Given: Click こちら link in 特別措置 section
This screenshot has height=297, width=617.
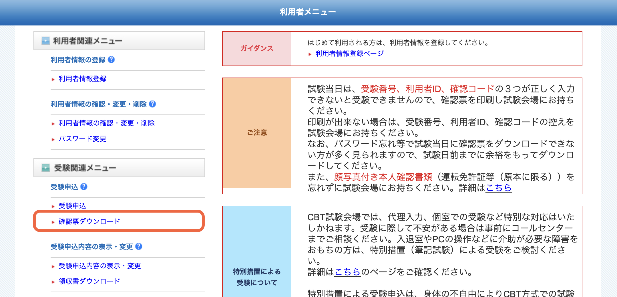Looking at the screenshot, I should (x=347, y=272).
